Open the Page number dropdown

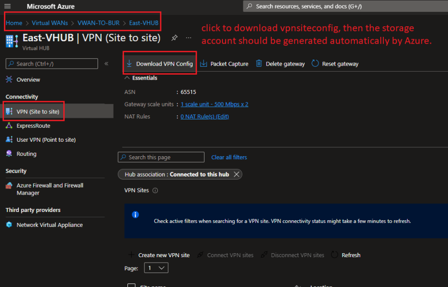click(156, 268)
